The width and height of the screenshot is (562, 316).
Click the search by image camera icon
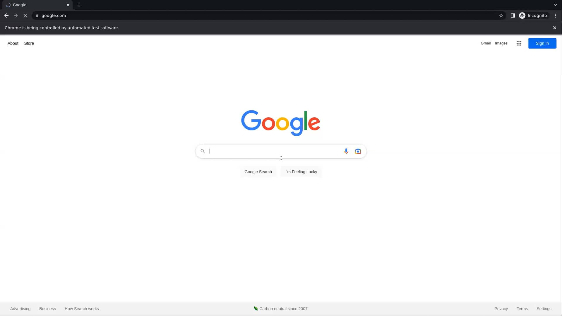click(x=358, y=151)
